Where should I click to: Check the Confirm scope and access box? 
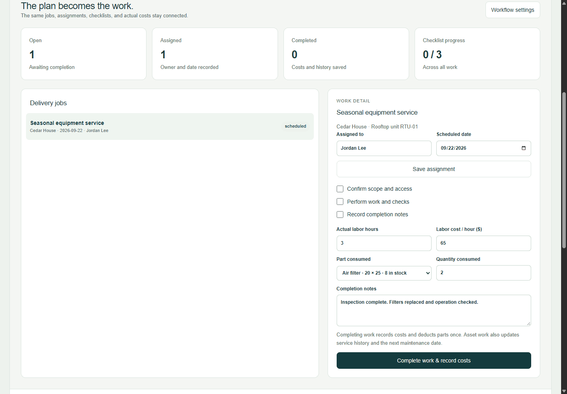point(340,189)
